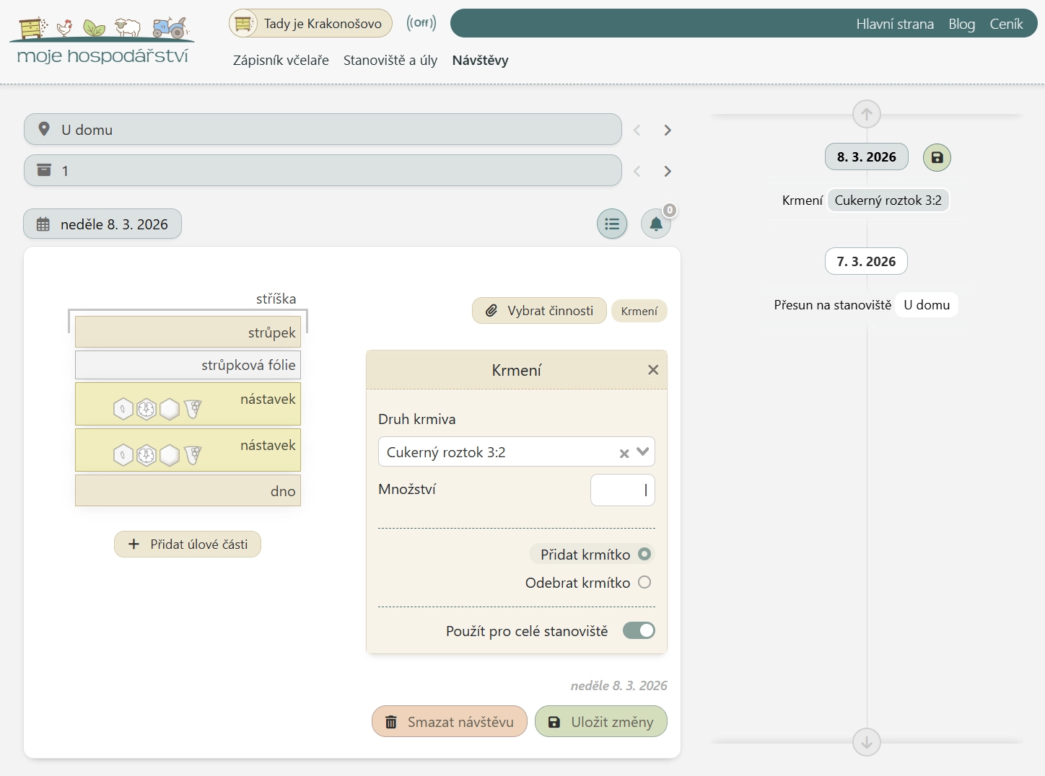
Task: Open the Stanoviště a úly menu
Action: point(390,61)
